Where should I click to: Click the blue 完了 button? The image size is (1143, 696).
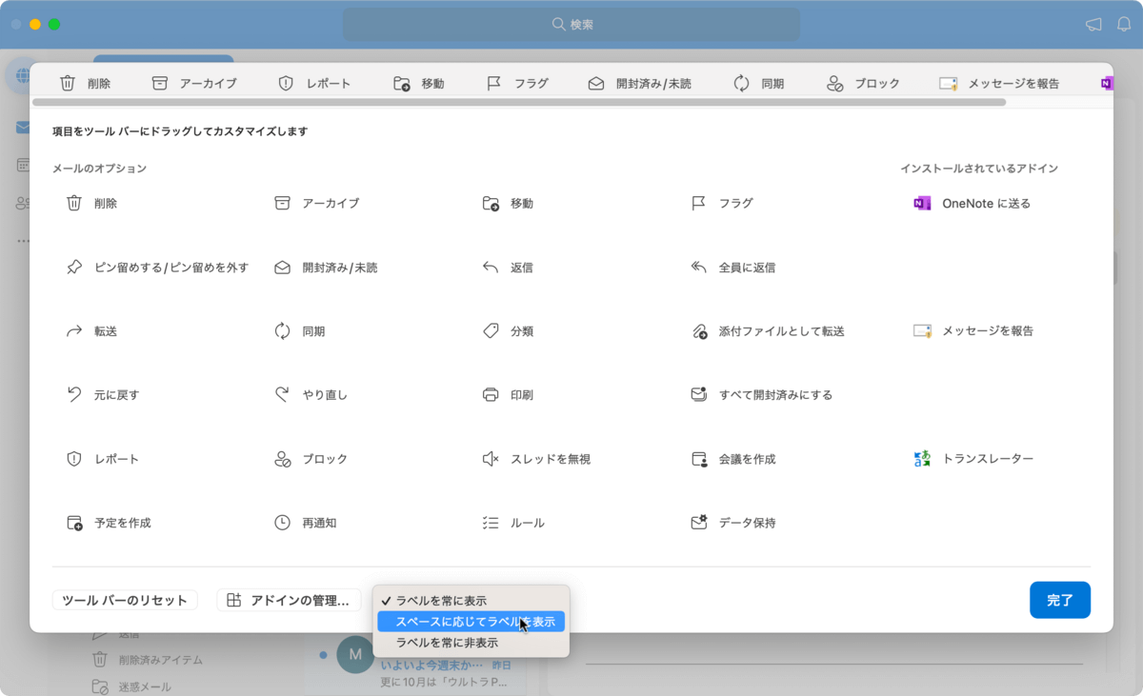tap(1060, 600)
